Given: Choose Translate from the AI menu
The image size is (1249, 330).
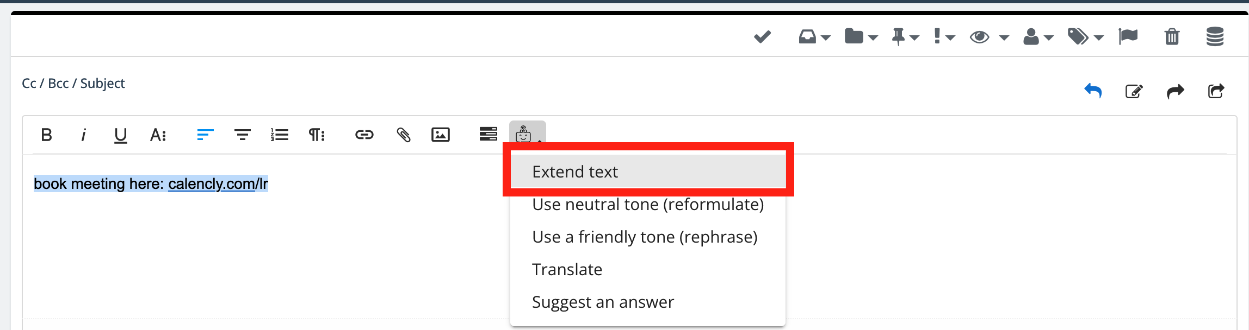Looking at the screenshot, I should (567, 270).
